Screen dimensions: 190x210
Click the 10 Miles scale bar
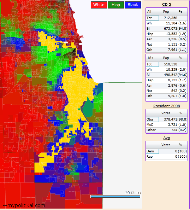point(115,197)
